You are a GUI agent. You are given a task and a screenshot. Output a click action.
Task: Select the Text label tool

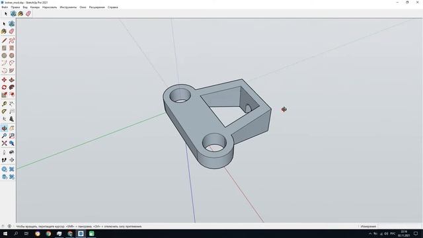click(12, 112)
